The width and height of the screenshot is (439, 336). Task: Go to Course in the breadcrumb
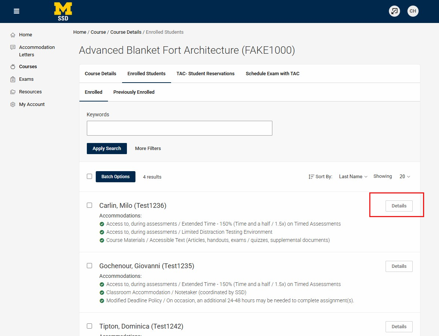tap(98, 32)
